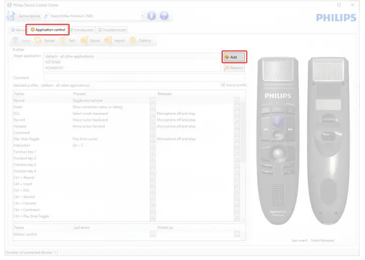Open the Pressed ellipsis button for Forward

click(152, 126)
